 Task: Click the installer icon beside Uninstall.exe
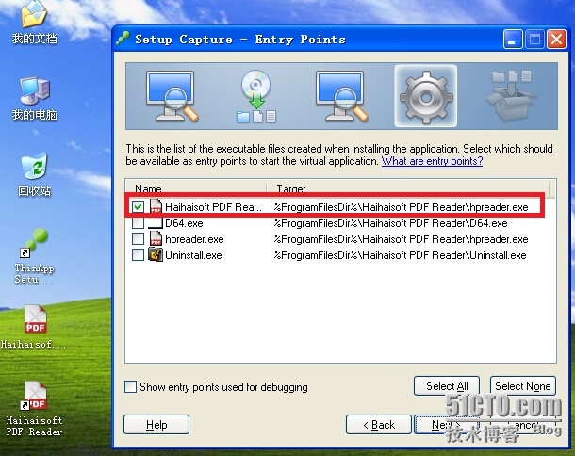click(156, 254)
